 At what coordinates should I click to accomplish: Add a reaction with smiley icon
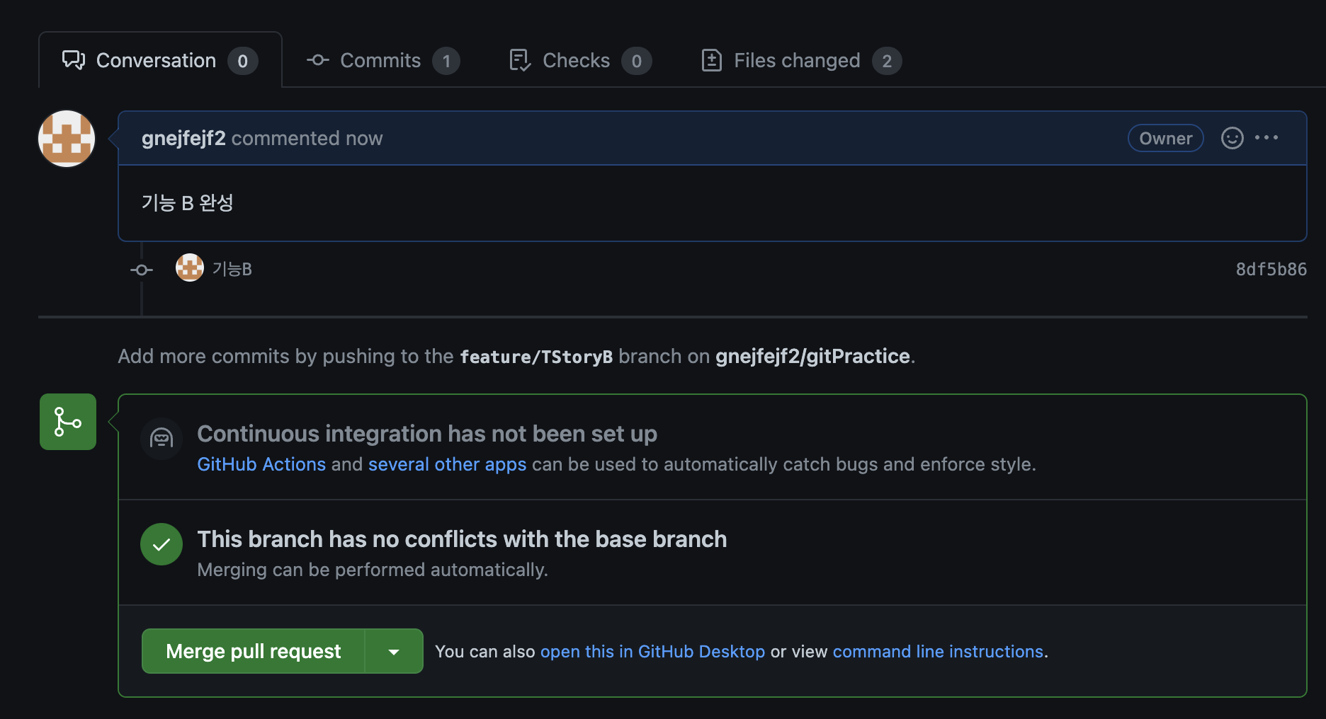tap(1232, 138)
